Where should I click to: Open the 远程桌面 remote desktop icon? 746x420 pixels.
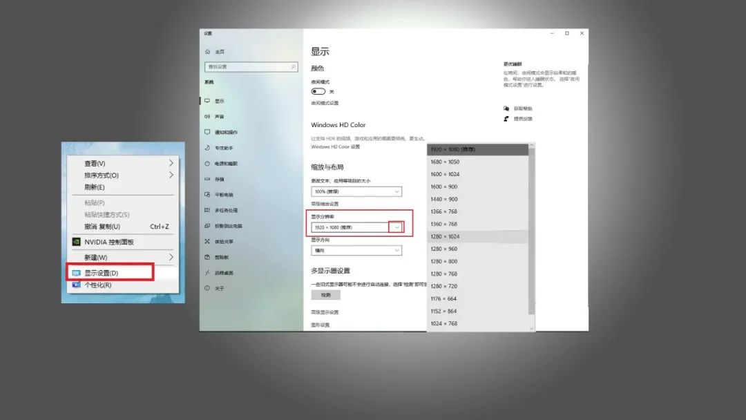pos(207,273)
